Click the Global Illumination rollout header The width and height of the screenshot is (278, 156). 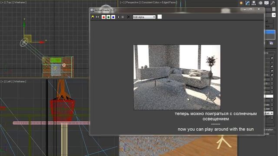pyautogui.click(x=269, y=130)
